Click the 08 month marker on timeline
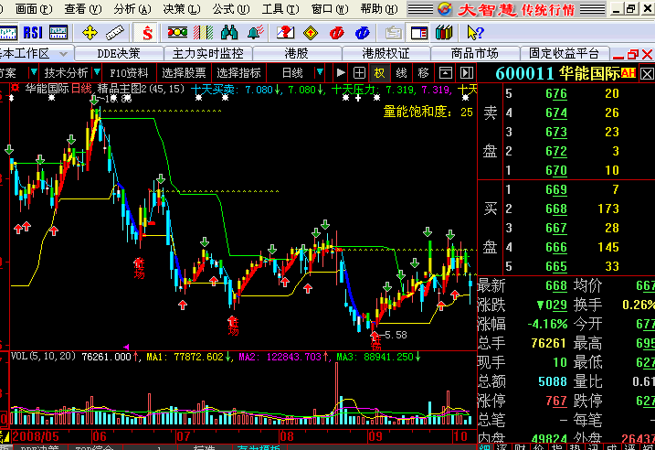This screenshot has height=450, width=655. [x=287, y=436]
